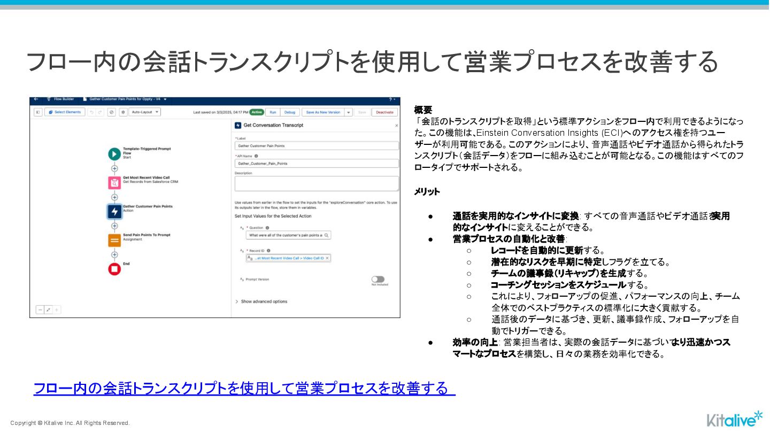This screenshot has height=433, width=770.
Task: Select the green Start element icon
Action: pos(114,154)
